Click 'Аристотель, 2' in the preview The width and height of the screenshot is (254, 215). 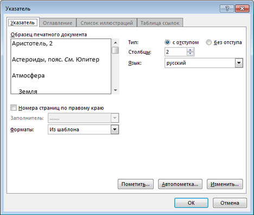(32, 43)
